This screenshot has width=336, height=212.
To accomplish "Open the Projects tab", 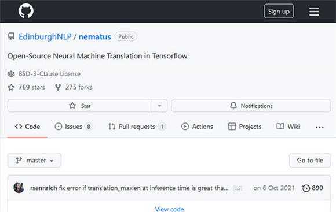I will (x=244, y=127).
